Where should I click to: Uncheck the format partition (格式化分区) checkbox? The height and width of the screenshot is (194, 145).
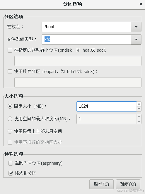click(x=11, y=173)
